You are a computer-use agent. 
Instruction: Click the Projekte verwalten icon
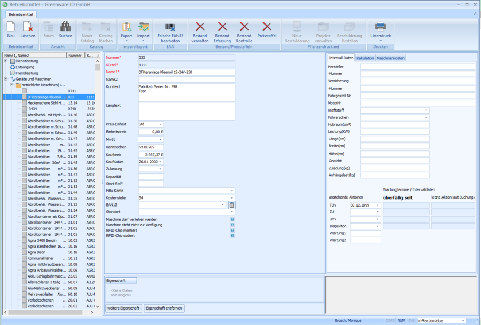[x=323, y=27]
